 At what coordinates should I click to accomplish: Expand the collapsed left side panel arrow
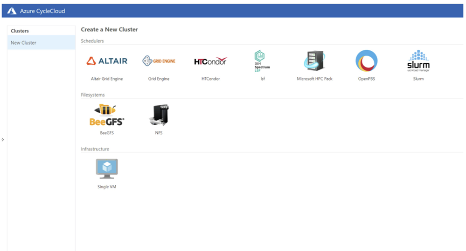[3, 139]
